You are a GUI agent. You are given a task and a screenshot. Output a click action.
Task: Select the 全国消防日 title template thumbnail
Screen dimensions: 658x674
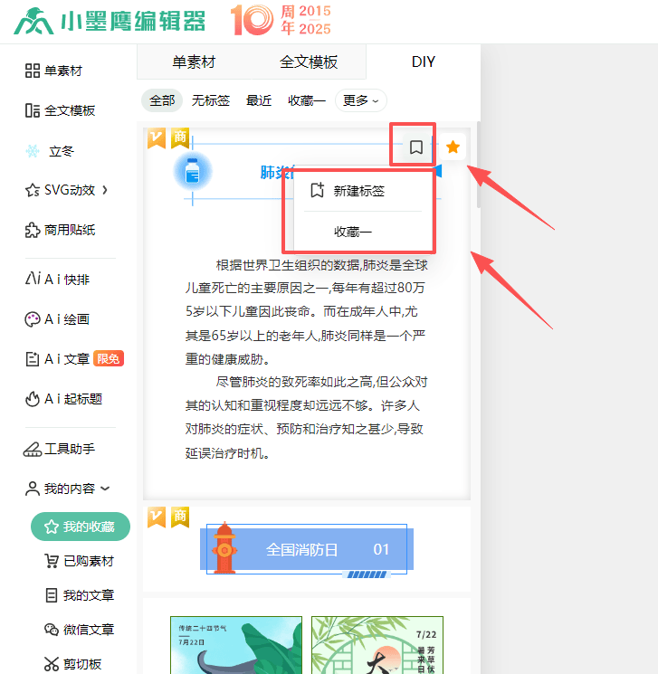[307, 549]
